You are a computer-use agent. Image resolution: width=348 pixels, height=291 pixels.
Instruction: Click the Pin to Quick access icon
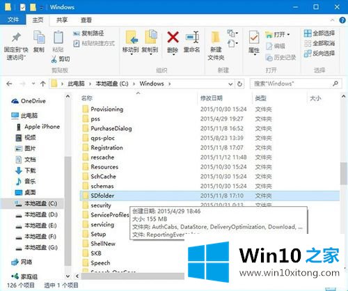pyautogui.click(x=16, y=37)
